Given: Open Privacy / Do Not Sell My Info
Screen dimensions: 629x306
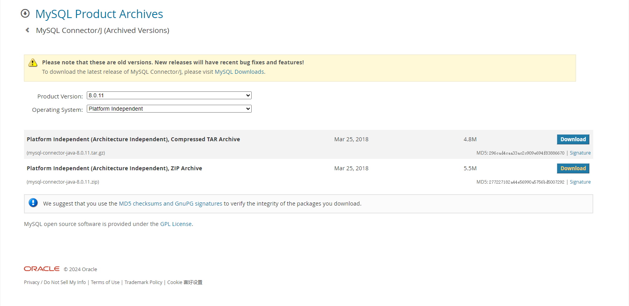Looking at the screenshot, I should [x=55, y=282].
